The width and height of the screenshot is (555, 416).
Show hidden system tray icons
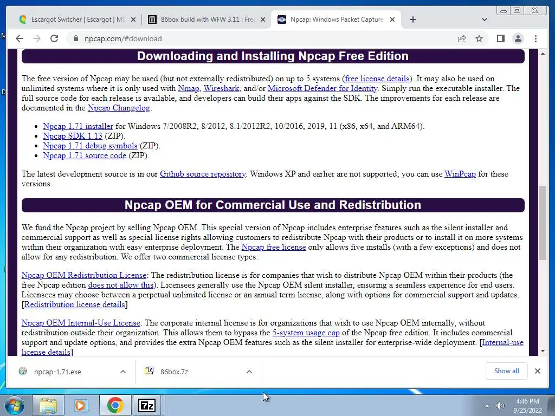pos(487,406)
